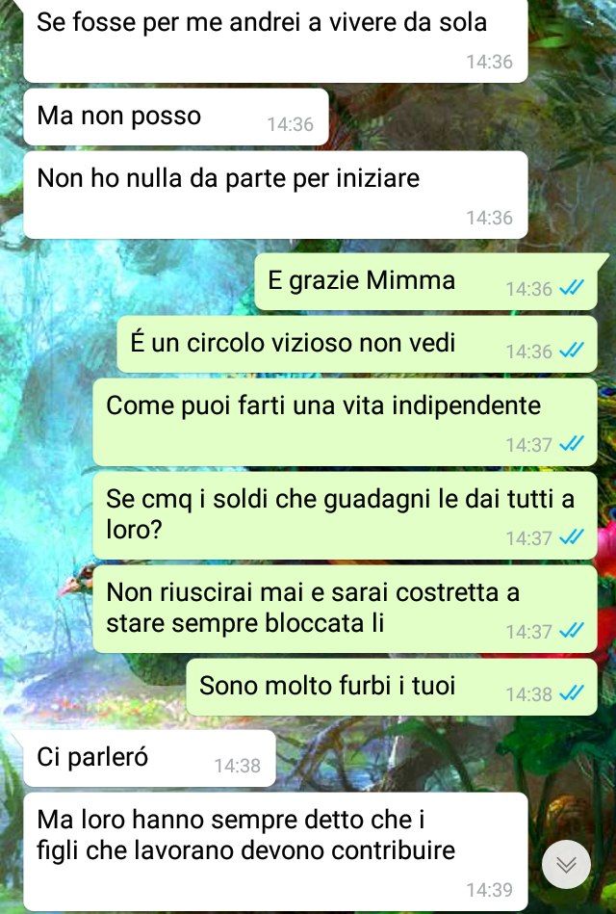
Task: Tap the 'É un circolo vizioso non vedi' bubble
Action: pyautogui.click(x=357, y=345)
